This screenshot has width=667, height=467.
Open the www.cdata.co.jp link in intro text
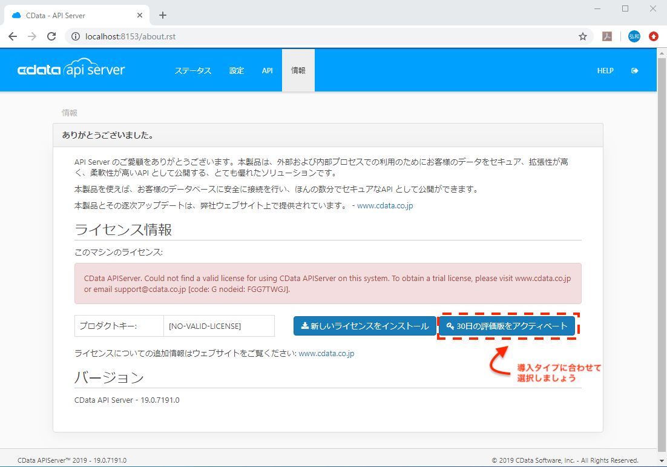(x=385, y=205)
